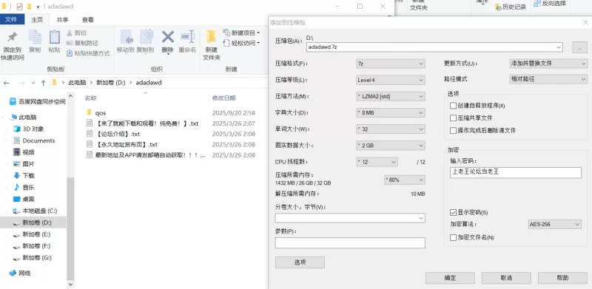Viewport: 592px width, 289px height.
Task: Open recent locations dropdown arrow
Action: (33, 83)
